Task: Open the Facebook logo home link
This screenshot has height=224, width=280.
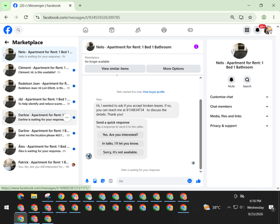Action: click(8, 30)
